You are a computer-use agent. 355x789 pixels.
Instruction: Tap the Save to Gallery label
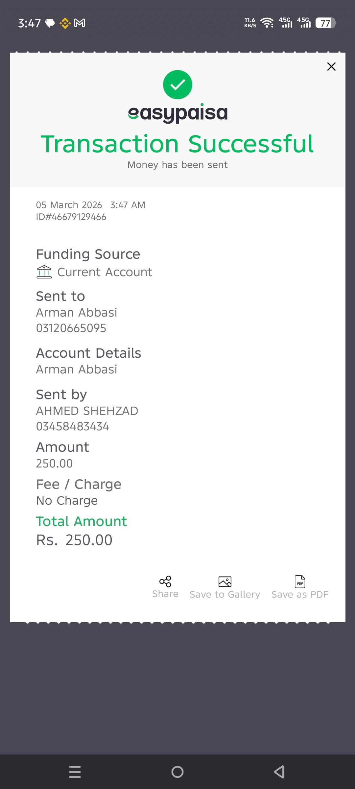pyautogui.click(x=225, y=594)
